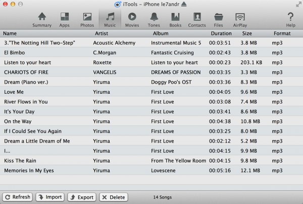The height and width of the screenshot is (204, 303).
Task: Enter full screen mode
Action: tap(299, 4)
